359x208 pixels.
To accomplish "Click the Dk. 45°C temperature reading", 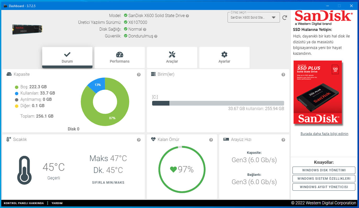I will coord(108,170).
